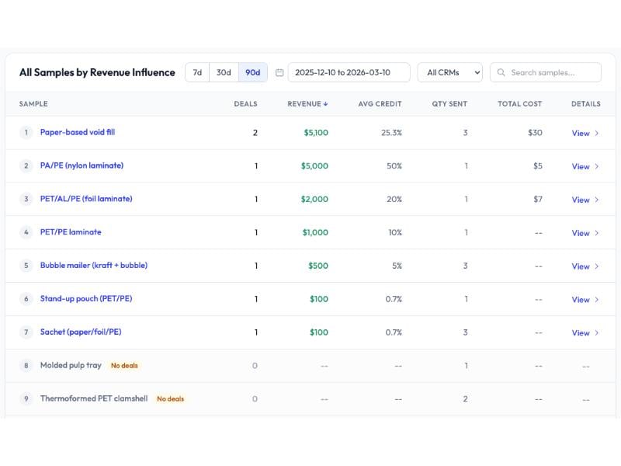The width and height of the screenshot is (621, 466).
Task: Open the All CRMs dropdown
Action: [x=449, y=71]
